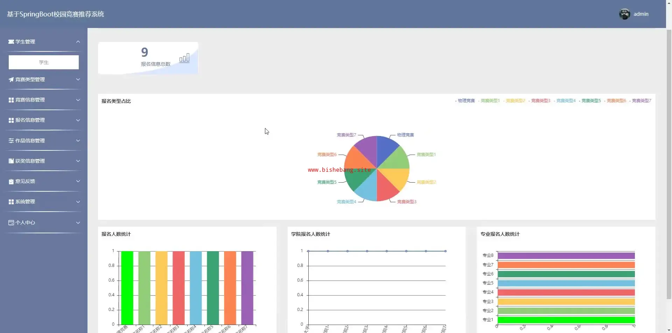
Task: Expand 报名信息管理 using its chevron
Action: [78, 120]
